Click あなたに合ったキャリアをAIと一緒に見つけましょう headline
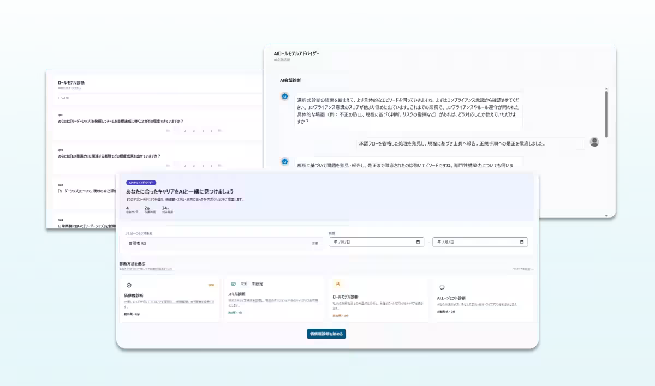 pyautogui.click(x=180, y=191)
